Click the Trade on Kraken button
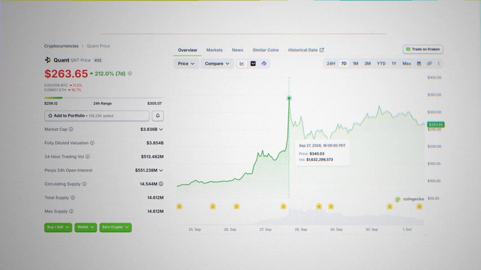The width and height of the screenshot is (481, 270). point(423,49)
